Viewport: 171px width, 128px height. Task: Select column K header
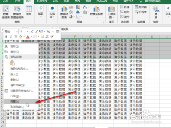pyautogui.click(x=152, y=37)
